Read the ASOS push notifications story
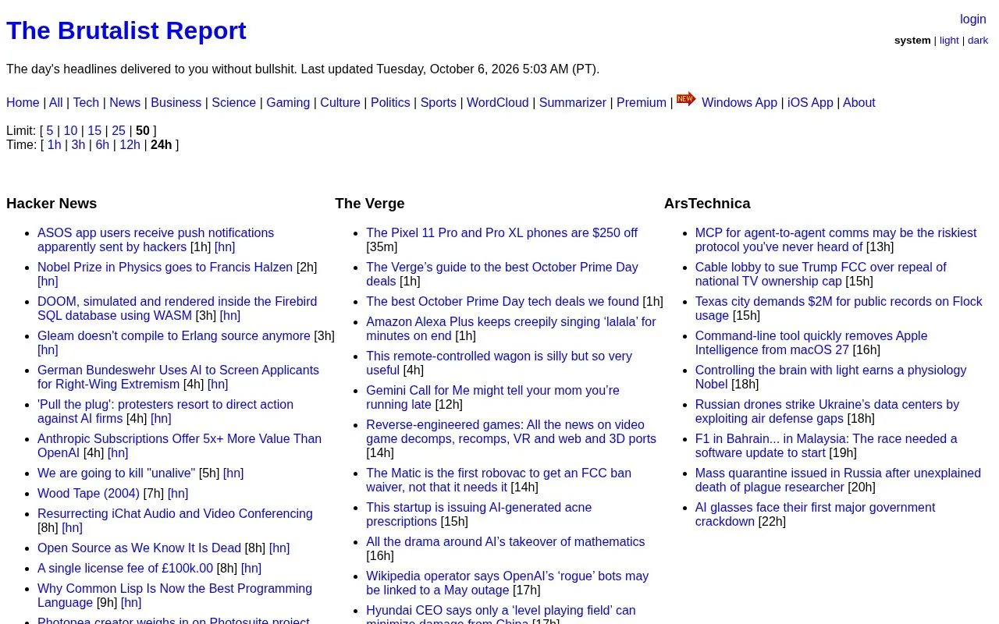999x624 pixels. tap(155, 240)
